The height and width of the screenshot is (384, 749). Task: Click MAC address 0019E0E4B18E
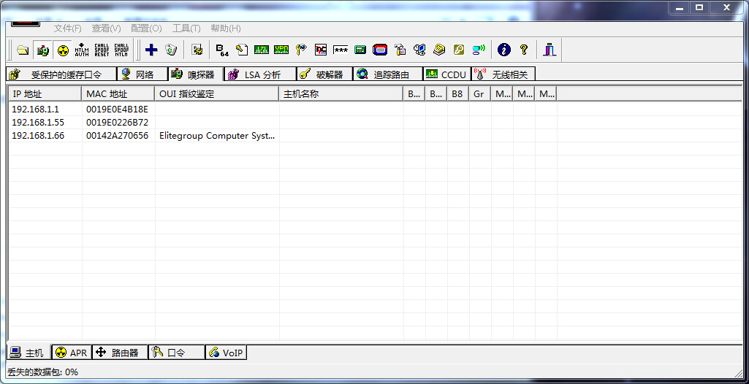[117, 110]
